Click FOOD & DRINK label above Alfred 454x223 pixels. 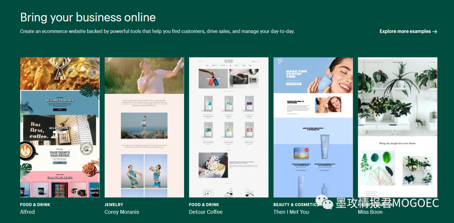point(35,205)
